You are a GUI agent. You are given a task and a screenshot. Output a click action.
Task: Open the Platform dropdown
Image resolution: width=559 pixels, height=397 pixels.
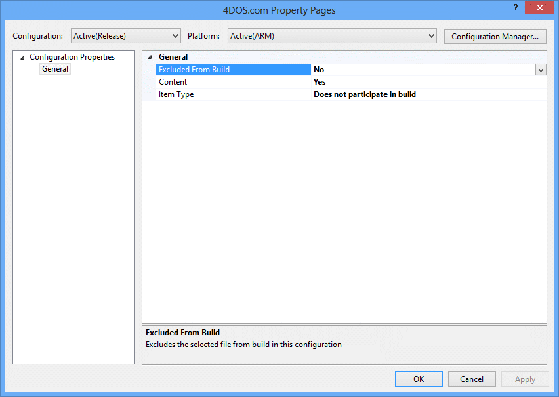[332, 36]
